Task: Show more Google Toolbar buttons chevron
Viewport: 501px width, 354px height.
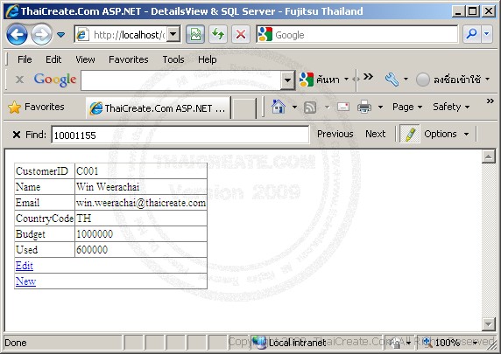Action: [368, 77]
